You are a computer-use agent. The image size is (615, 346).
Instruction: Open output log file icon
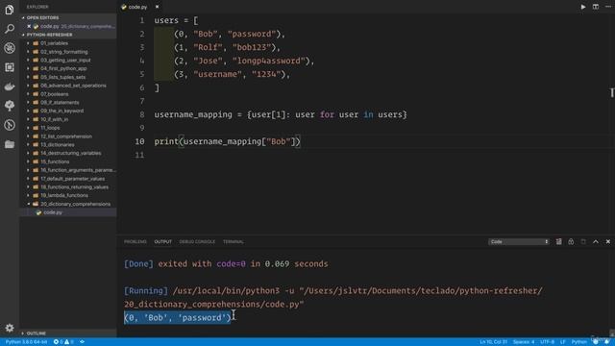(583, 241)
